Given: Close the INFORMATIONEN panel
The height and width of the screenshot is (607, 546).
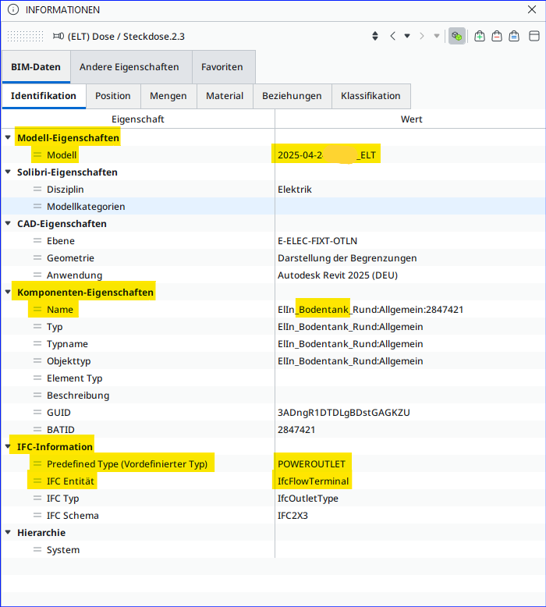Looking at the screenshot, I should (532, 10).
